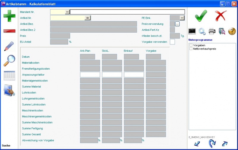238x150 pixels.
Task: Expand the PE Eink. selection button
Action: (x=182, y=18)
